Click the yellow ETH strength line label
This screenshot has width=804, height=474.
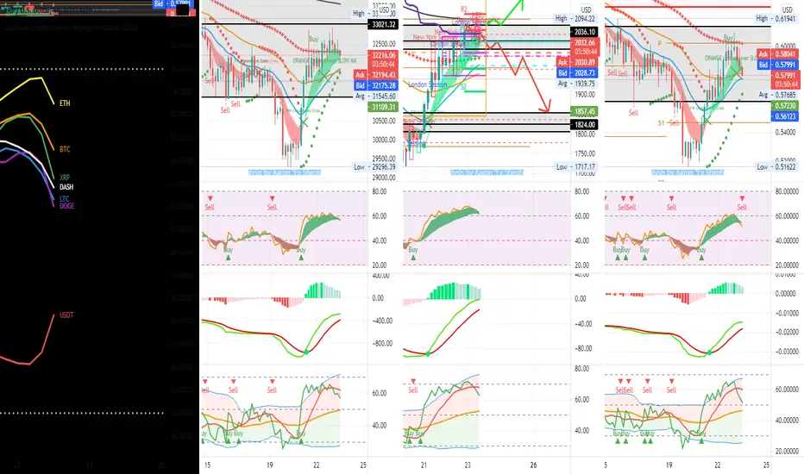tap(65, 103)
